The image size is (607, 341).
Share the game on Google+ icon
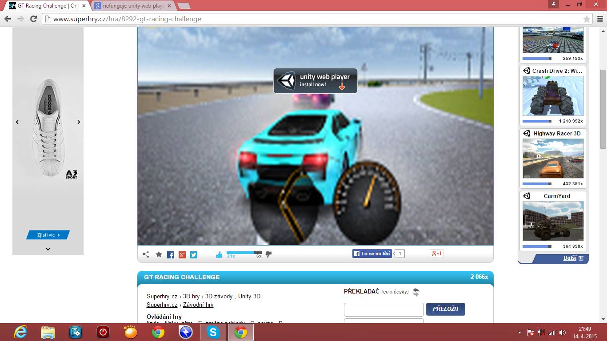(182, 254)
